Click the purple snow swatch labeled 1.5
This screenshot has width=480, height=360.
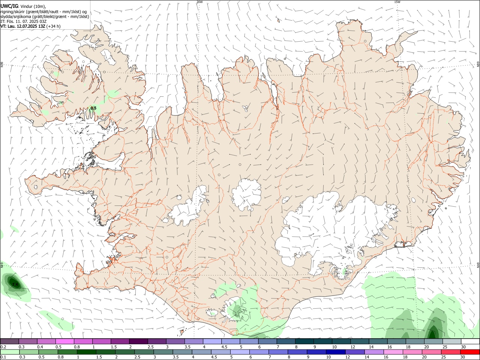click(120, 341)
